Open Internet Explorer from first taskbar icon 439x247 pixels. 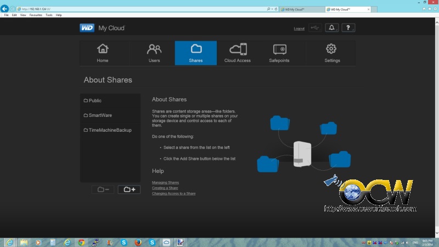click(x=9, y=243)
